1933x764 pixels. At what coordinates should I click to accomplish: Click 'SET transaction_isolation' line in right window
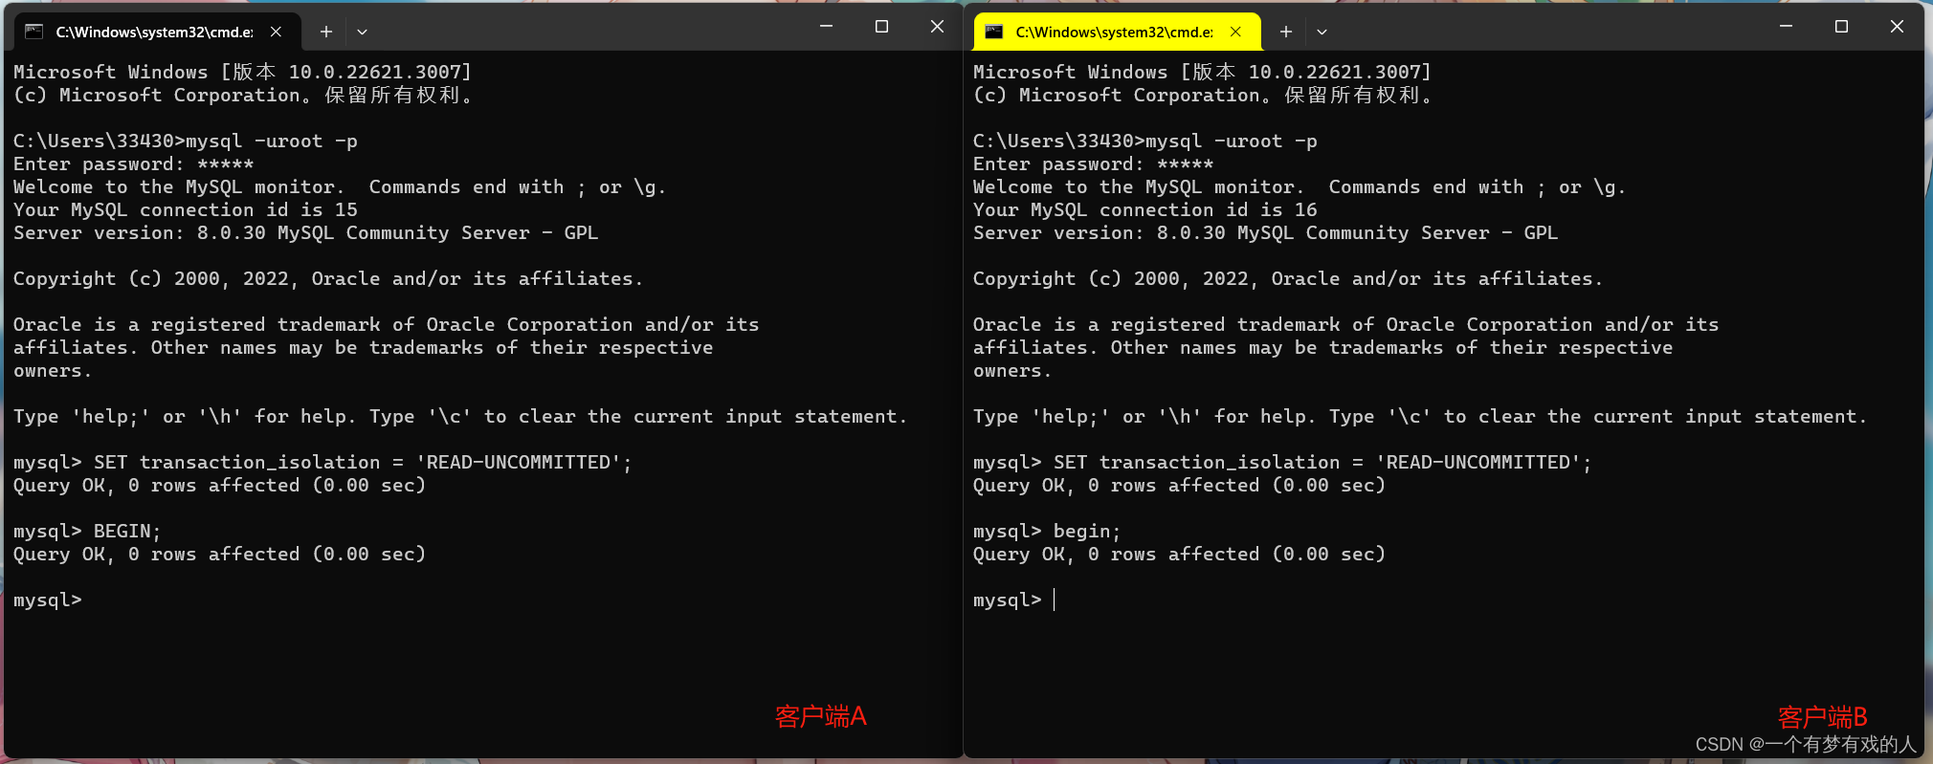click(x=1282, y=463)
